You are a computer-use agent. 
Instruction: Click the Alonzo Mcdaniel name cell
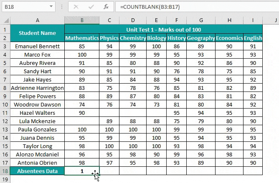coord(37,154)
